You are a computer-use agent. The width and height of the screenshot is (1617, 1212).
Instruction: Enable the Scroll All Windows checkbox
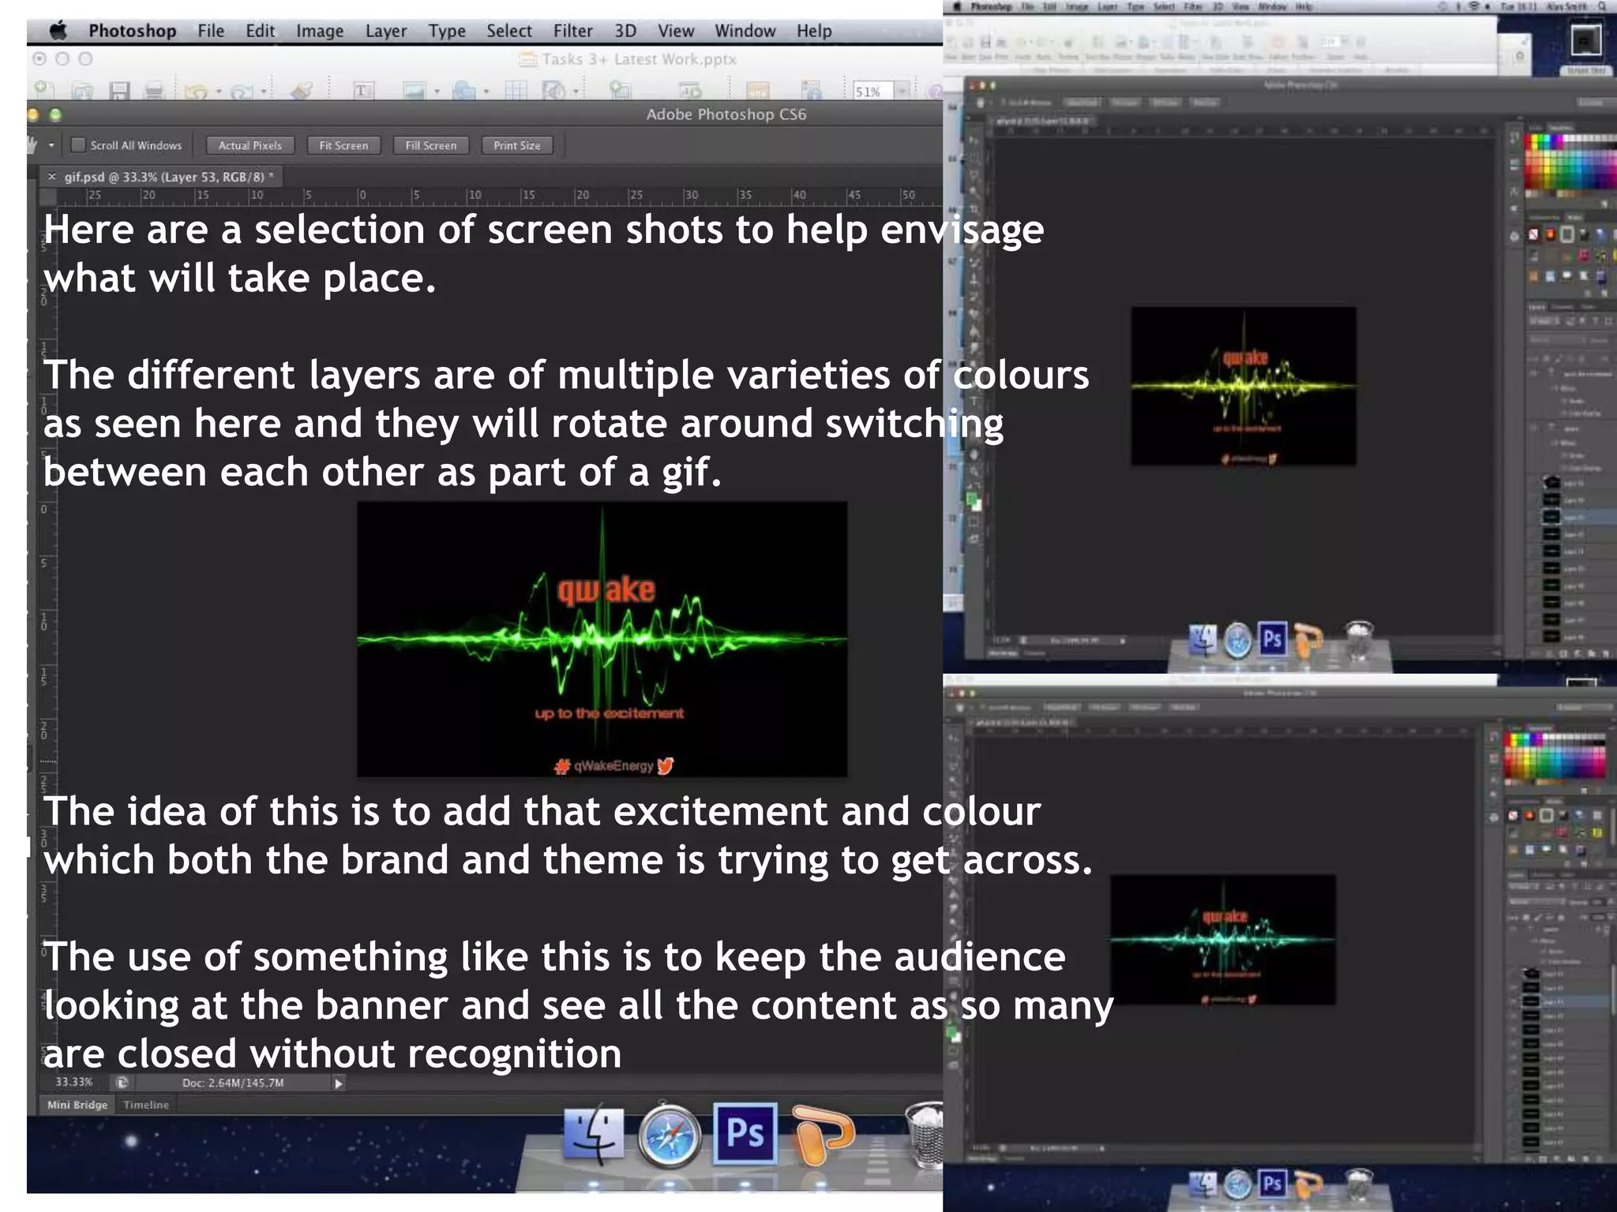point(78,145)
